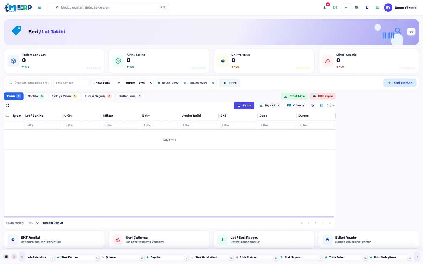Open the notifications bell

(x=325, y=8)
